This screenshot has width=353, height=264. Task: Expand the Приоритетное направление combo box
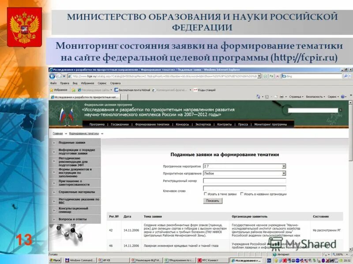point(284,172)
